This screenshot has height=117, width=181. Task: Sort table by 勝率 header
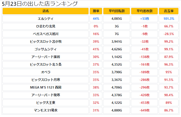(x=96, y=11)
